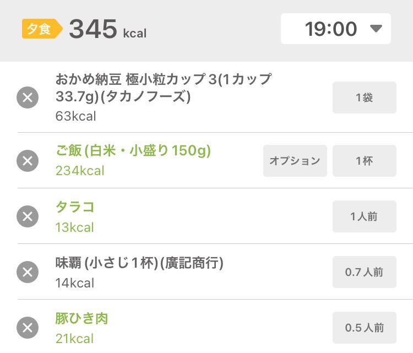Remove the タラコ entry using its X icon

pyautogui.click(x=28, y=216)
